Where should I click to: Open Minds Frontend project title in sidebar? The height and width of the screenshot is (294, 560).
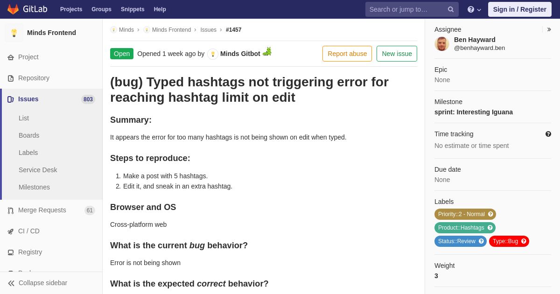tap(51, 33)
